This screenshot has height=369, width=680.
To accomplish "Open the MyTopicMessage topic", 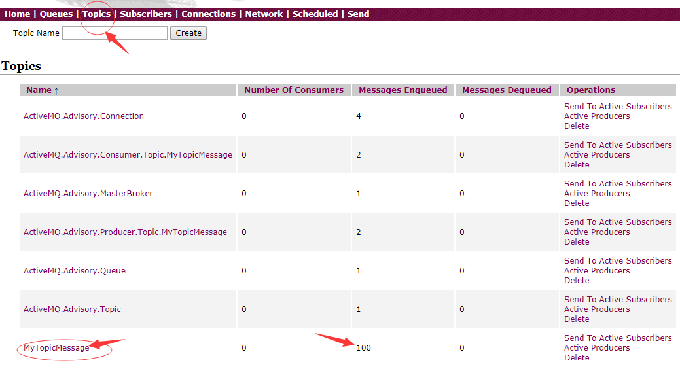I will [56, 348].
